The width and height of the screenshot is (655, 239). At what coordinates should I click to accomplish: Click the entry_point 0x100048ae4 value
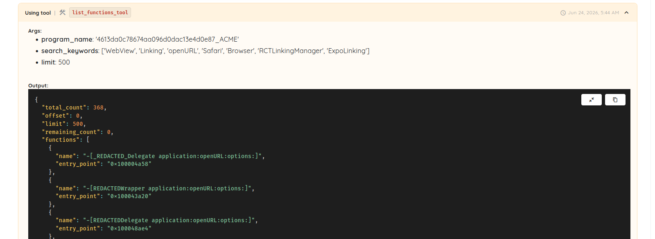click(129, 228)
